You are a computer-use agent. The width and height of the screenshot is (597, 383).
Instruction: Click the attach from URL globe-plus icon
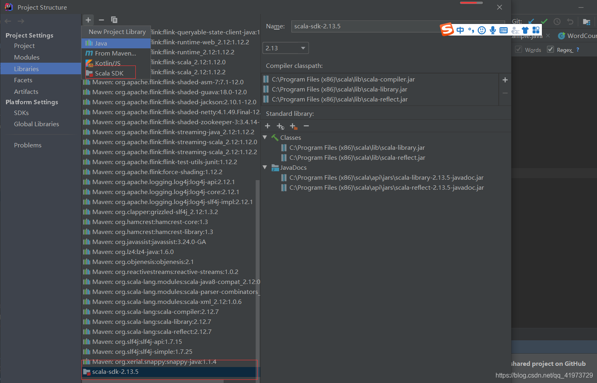280,126
